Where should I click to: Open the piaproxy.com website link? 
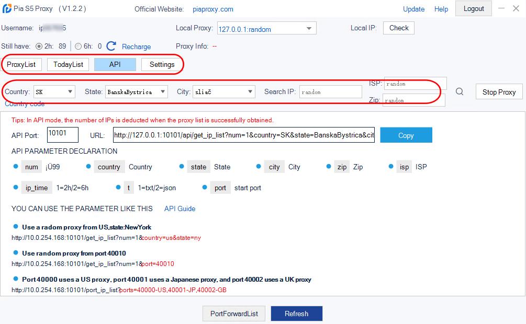[x=213, y=9]
